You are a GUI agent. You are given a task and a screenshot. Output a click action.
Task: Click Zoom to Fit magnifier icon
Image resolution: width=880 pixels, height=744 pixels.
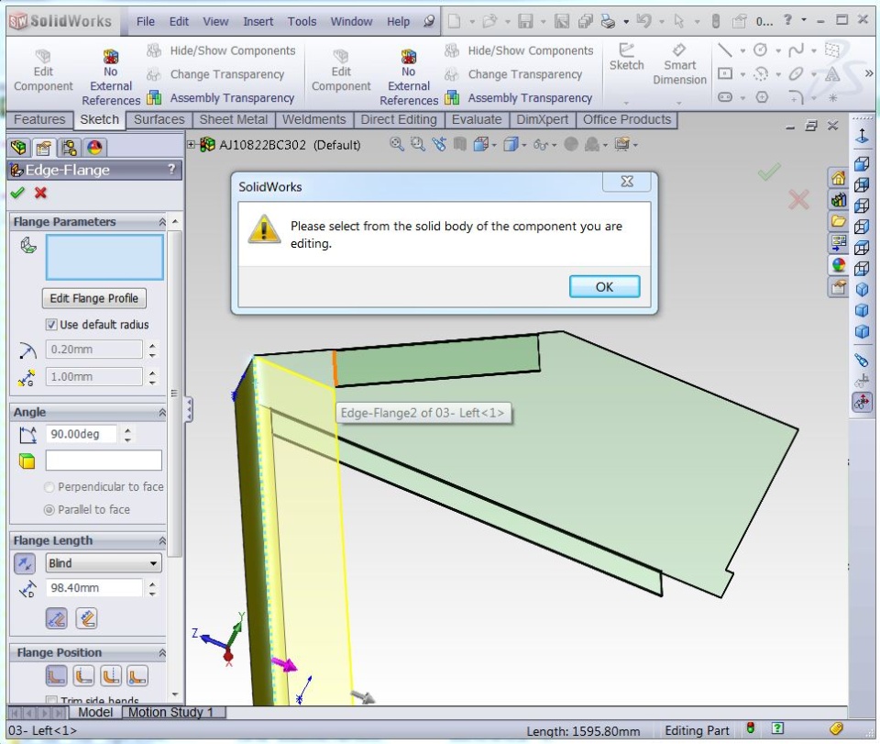[397, 144]
